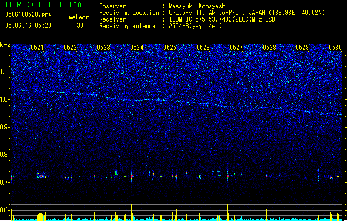Select the receiver text ICOM IC-575 53.7492 MHz USB
The height and width of the screenshot is (221, 348).
pyautogui.click(x=222, y=19)
